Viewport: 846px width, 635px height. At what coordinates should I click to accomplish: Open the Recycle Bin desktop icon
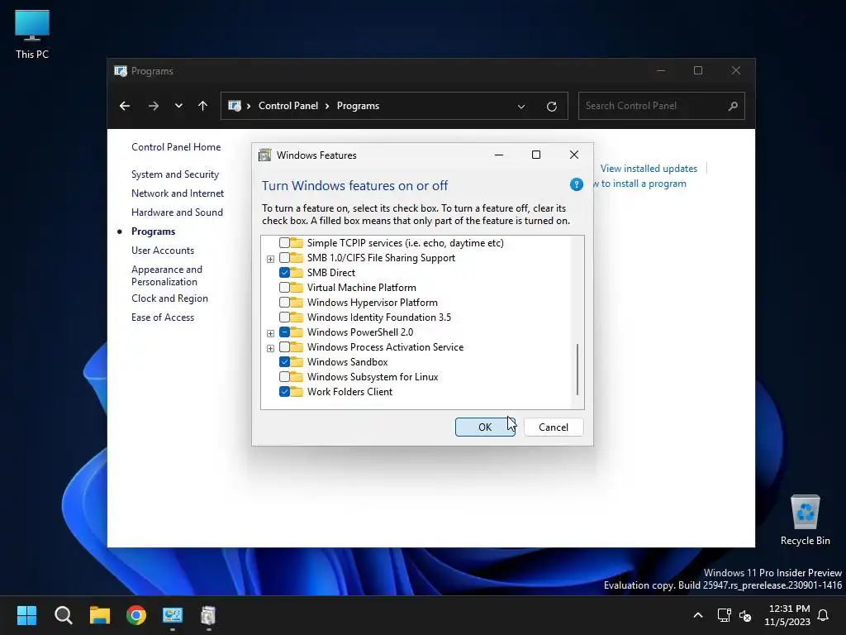pyautogui.click(x=805, y=520)
